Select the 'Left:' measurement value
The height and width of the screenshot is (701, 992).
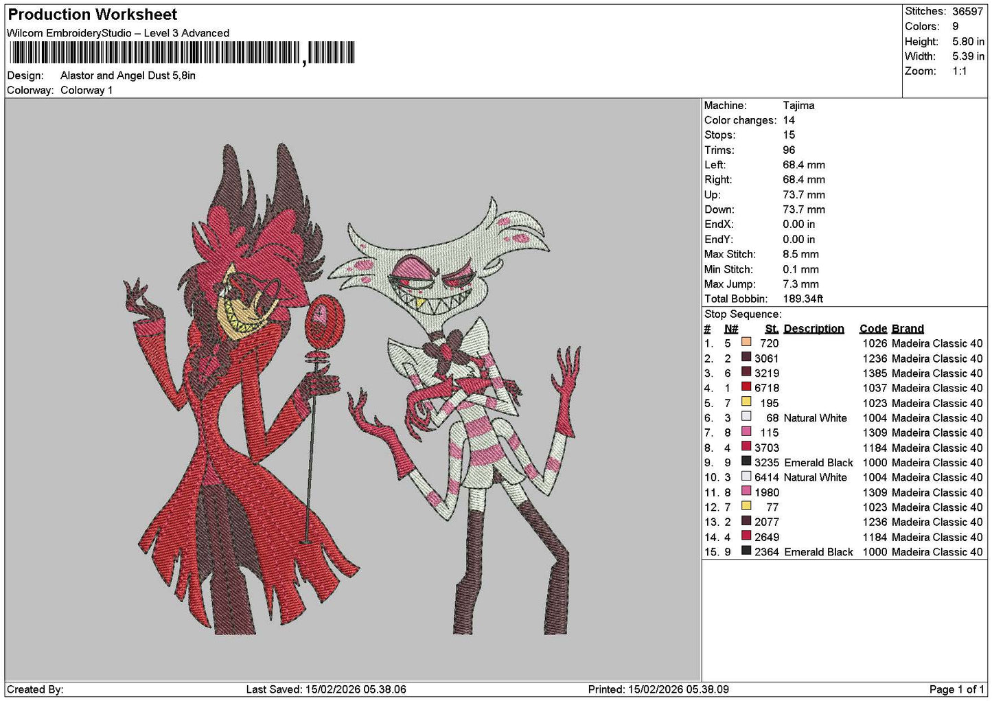tap(804, 165)
